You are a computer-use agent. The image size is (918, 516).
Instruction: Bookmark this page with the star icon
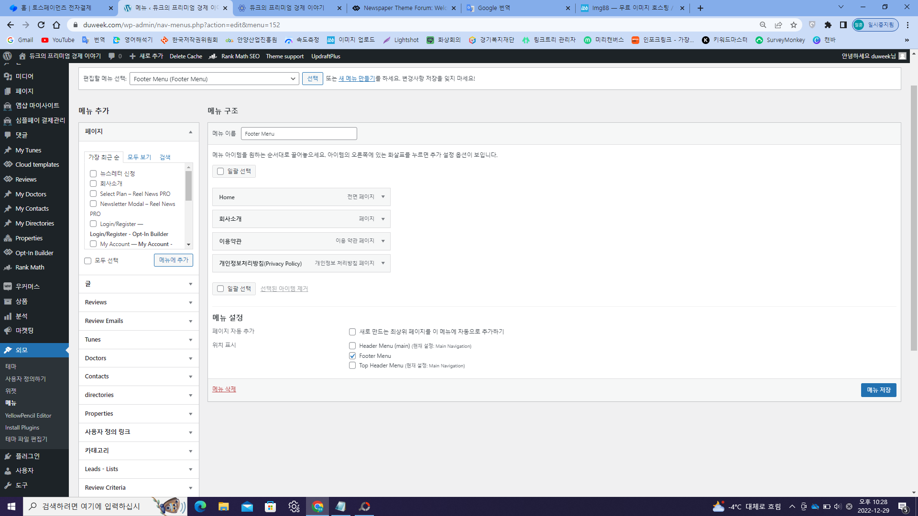pyautogui.click(x=794, y=25)
